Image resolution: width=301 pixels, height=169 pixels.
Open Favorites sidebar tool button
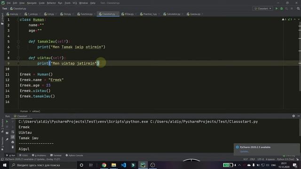[x=2, y=144]
